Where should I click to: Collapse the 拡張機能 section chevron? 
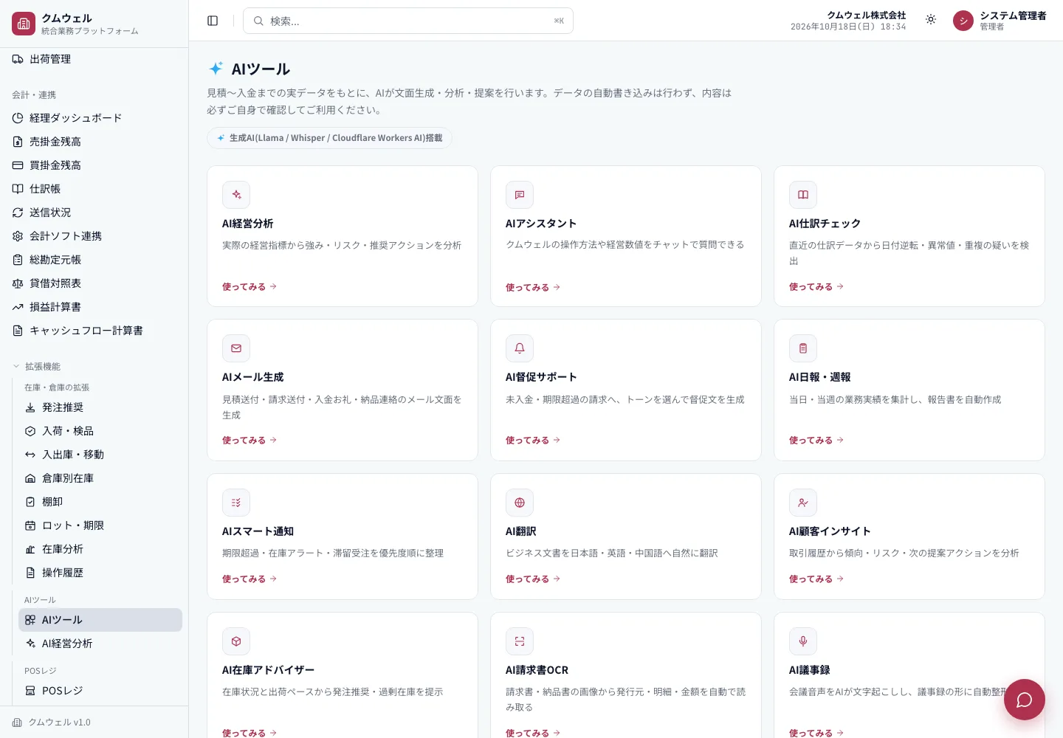click(16, 366)
